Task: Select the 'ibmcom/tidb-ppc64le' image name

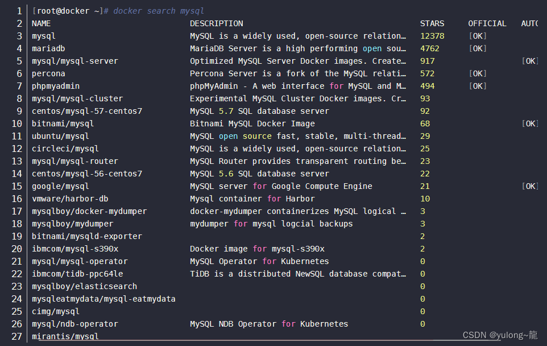Action: (77, 274)
